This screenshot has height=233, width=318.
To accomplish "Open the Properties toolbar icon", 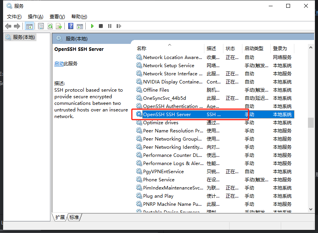I will [41, 26].
